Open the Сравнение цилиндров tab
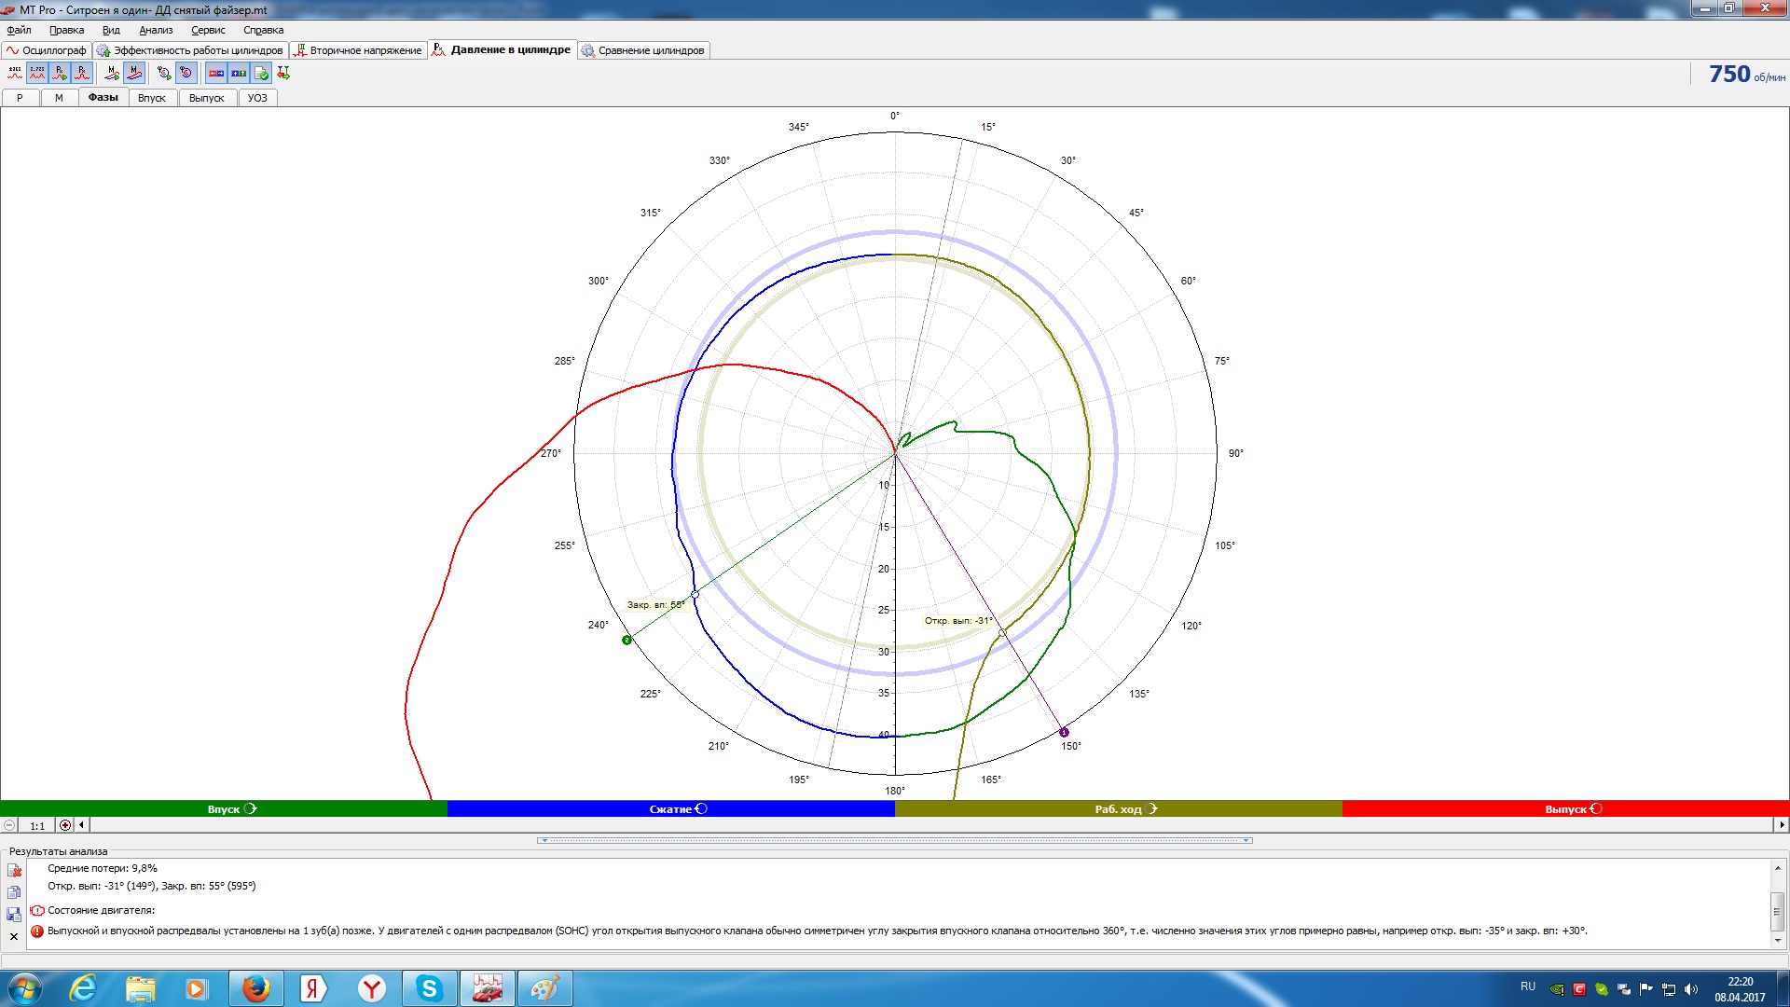The height and width of the screenshot is (1007, 1790). click(x=643, y=50)
